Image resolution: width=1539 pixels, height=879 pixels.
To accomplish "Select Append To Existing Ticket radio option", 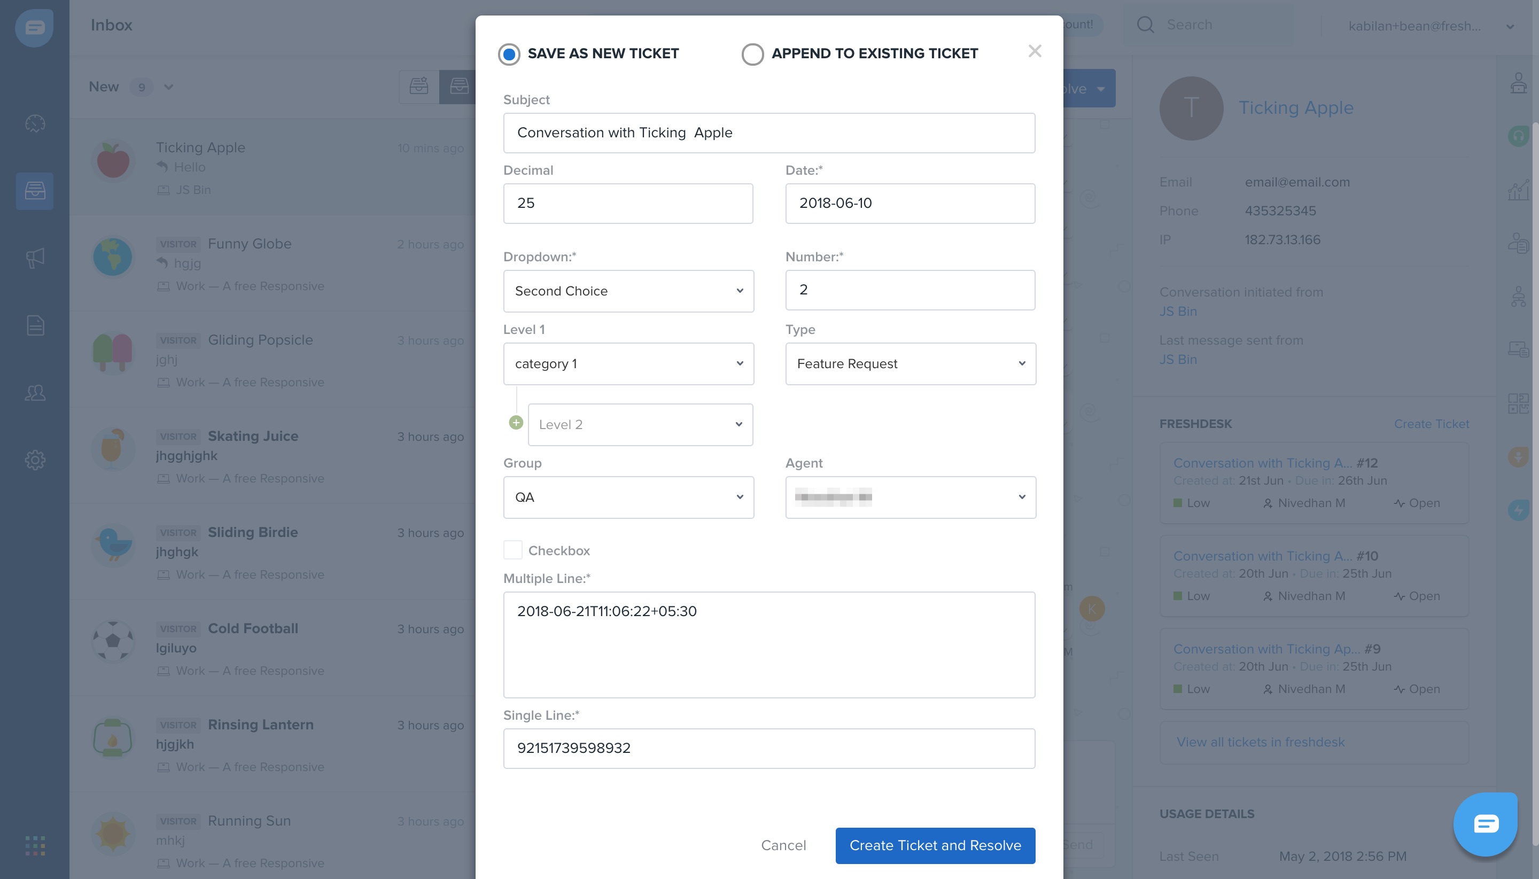I will pyautogui.click(x=752, y=55).
